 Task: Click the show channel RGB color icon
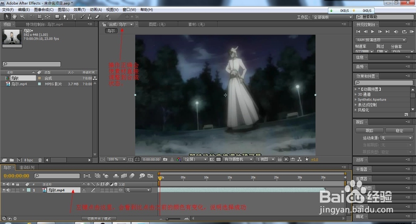tap(178, 159)
